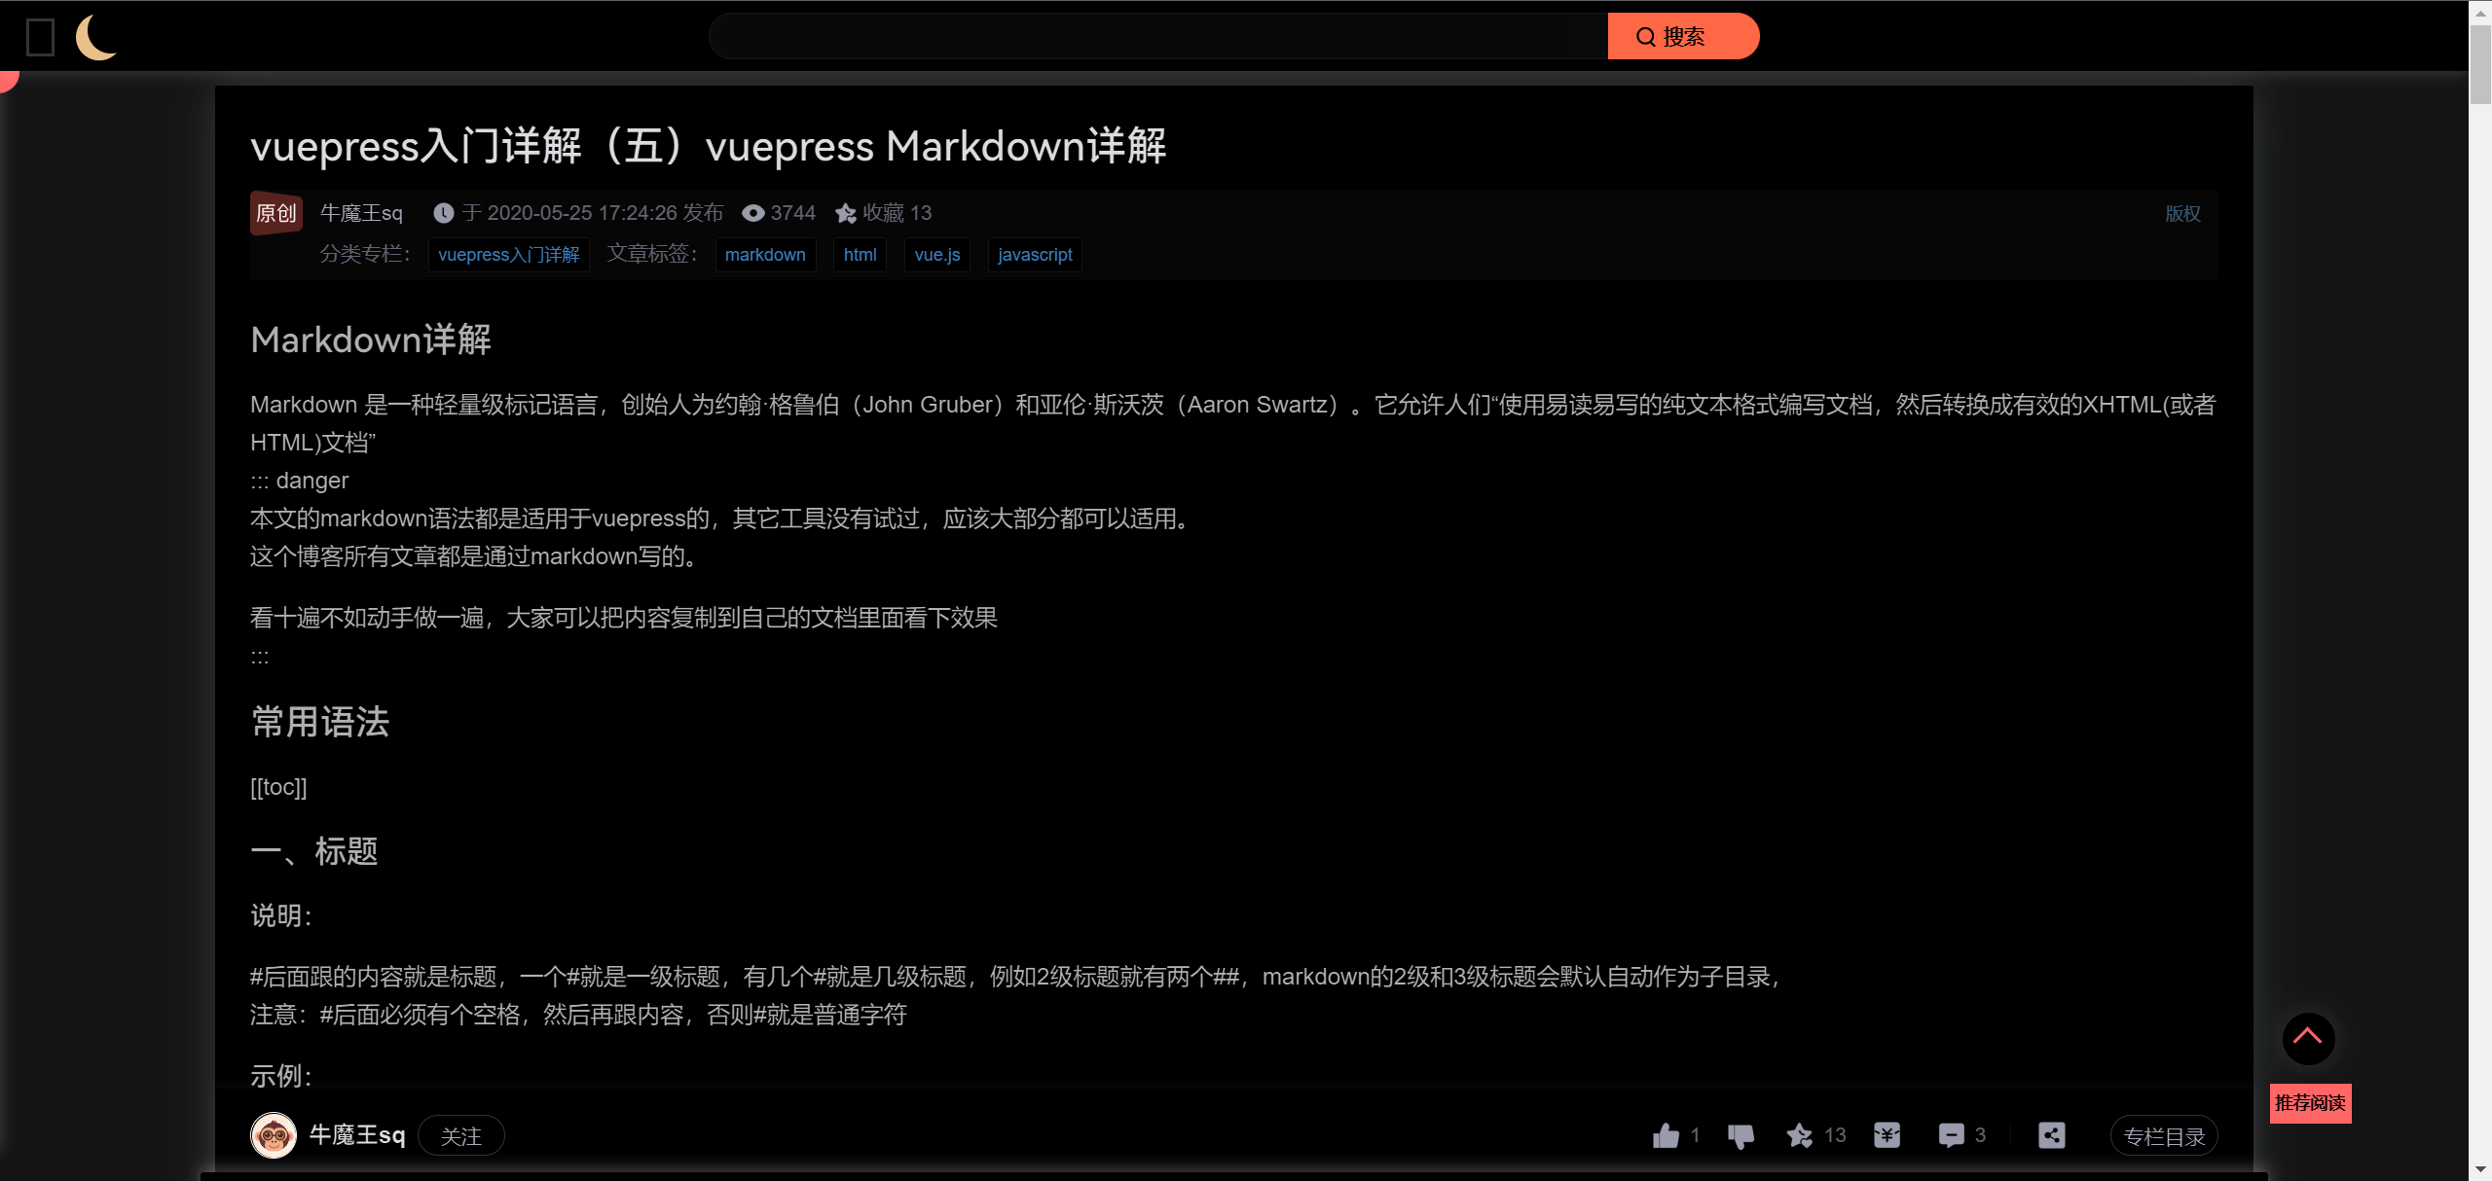
Task: Click the share icon in bottom bar
Action: coord(2051,1135)
